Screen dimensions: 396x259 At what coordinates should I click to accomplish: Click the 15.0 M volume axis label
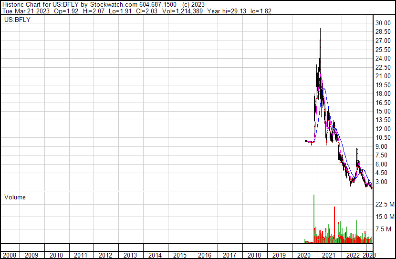click(384, 217)
